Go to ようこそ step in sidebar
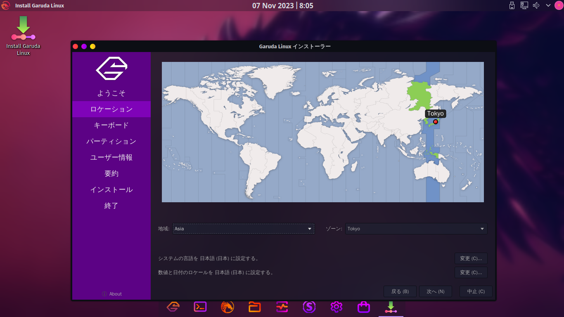 coord(111,93)
